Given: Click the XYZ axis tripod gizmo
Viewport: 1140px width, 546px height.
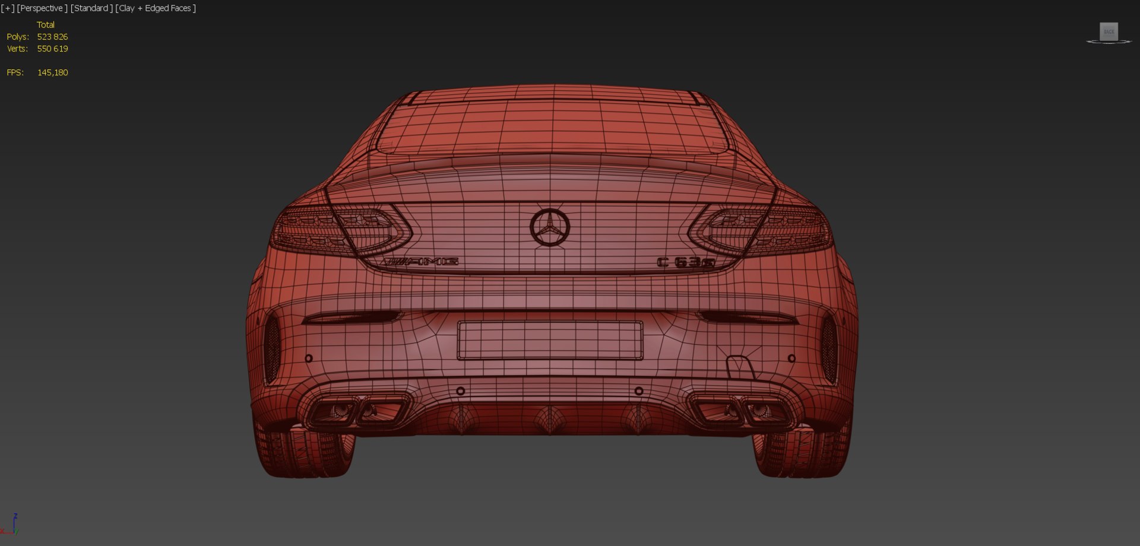Looking at the screenshot, I should point(10,525).
